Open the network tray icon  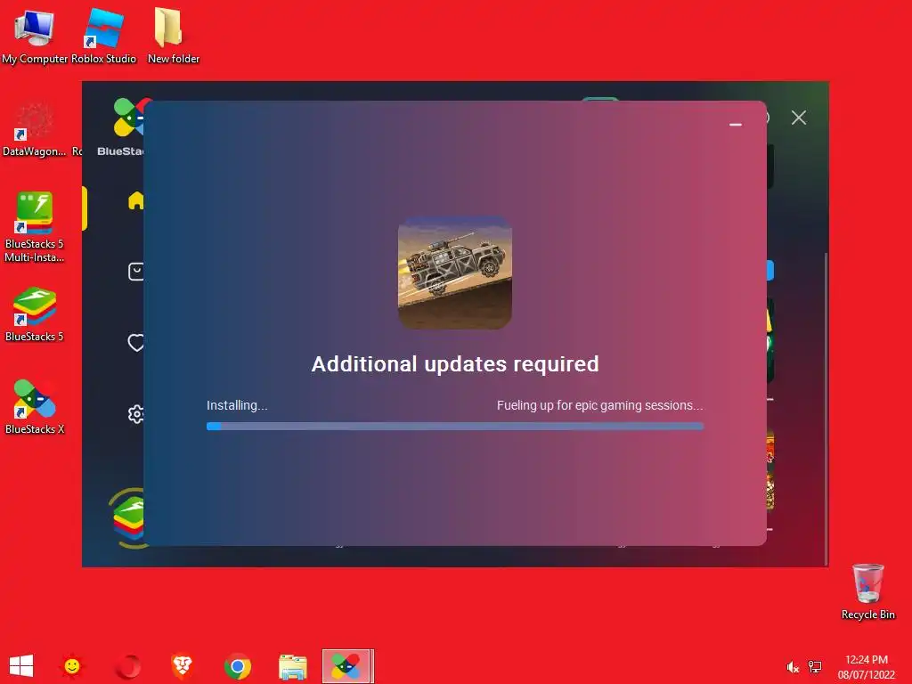815,667
